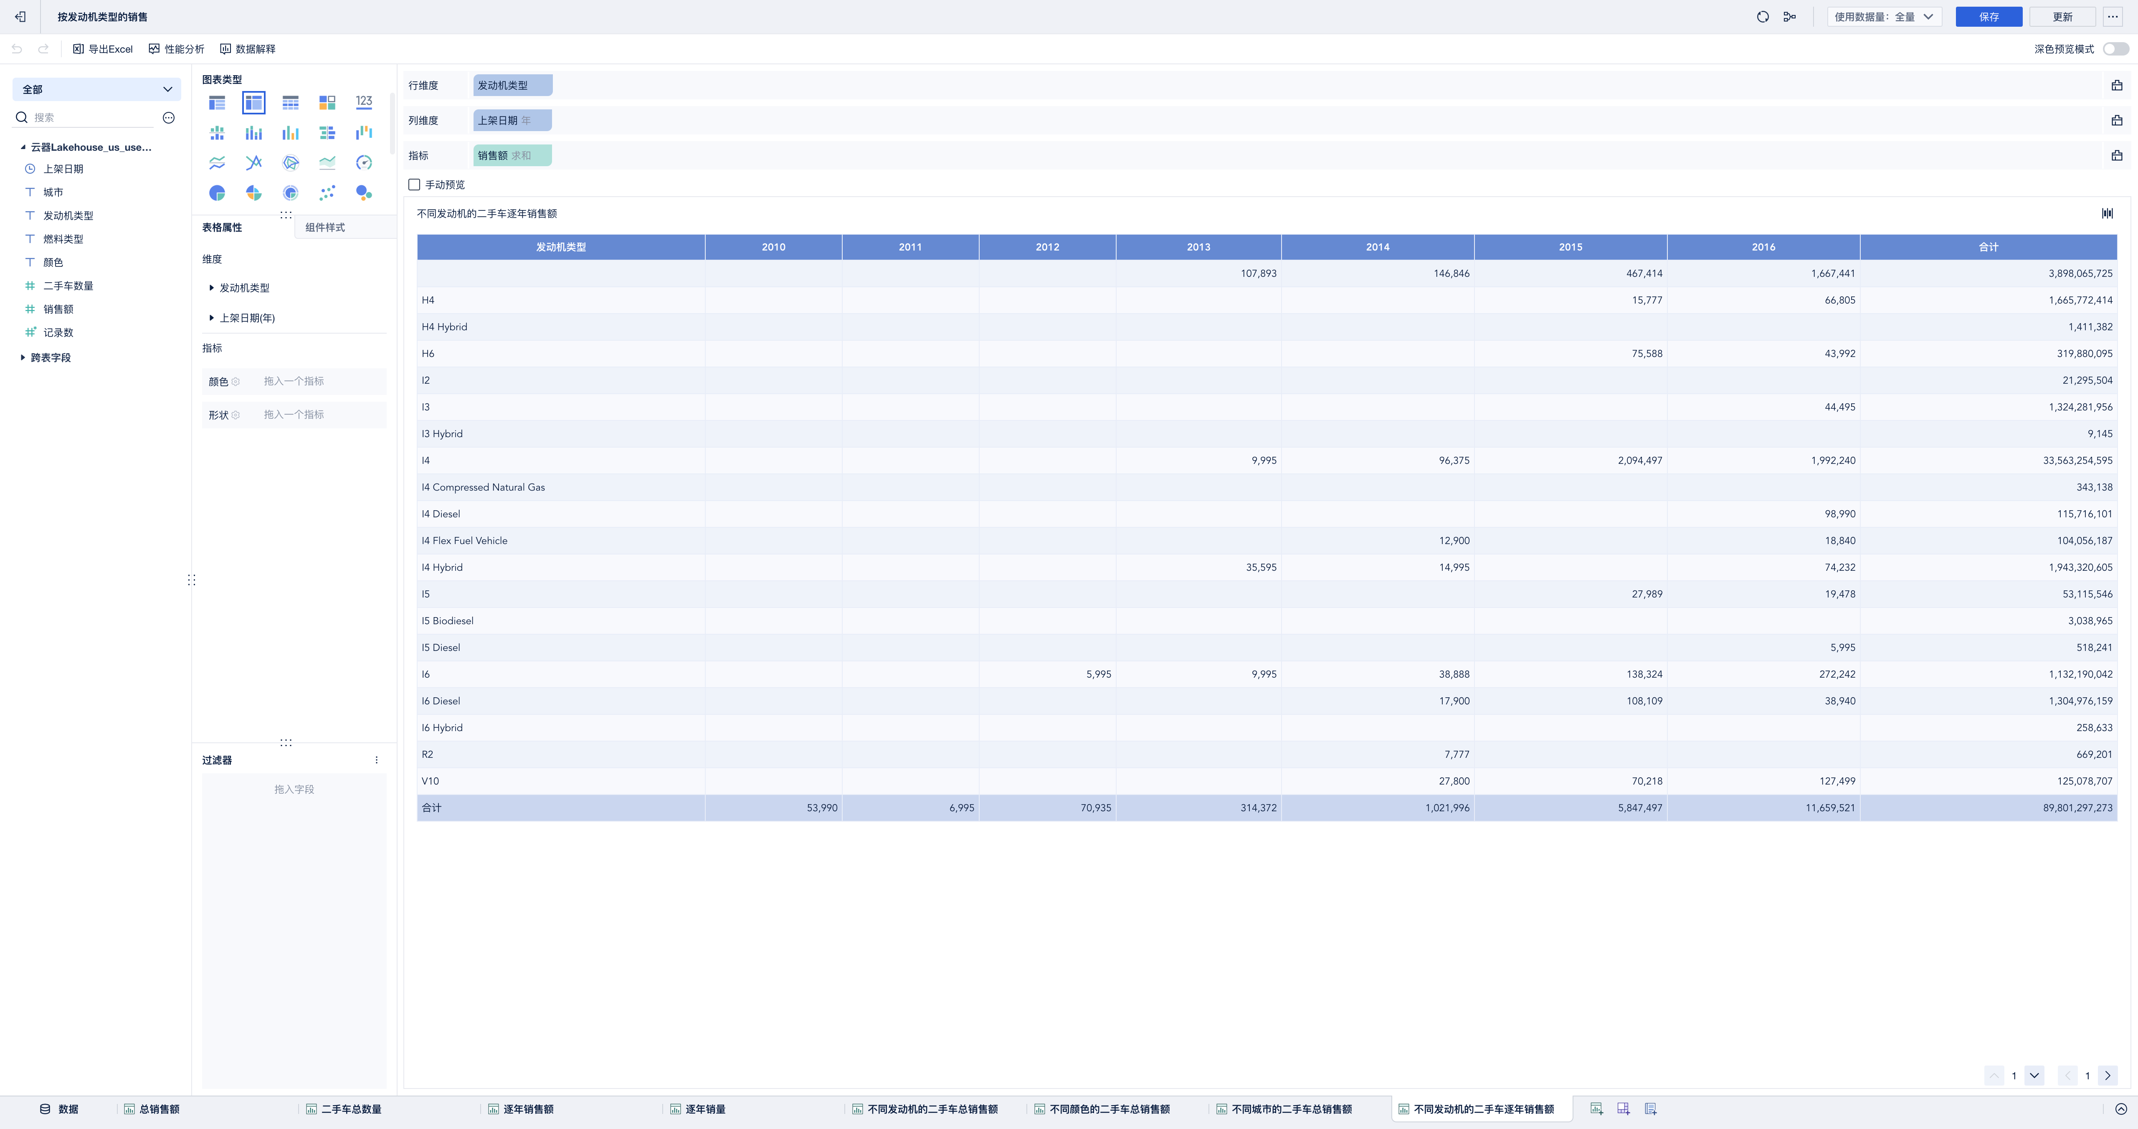Pick the indicator card '123' chart type
2138x1129 pixels.
click(x=364, y=102)
